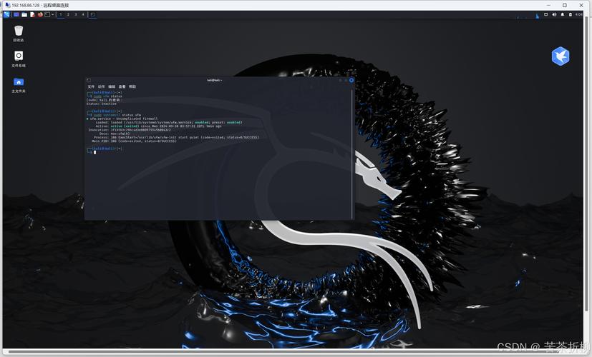This screenshot has height=357, width=592.
Task: Open the Home folder desktop icon
Action: pyautogui.click(x=19, y=85)
